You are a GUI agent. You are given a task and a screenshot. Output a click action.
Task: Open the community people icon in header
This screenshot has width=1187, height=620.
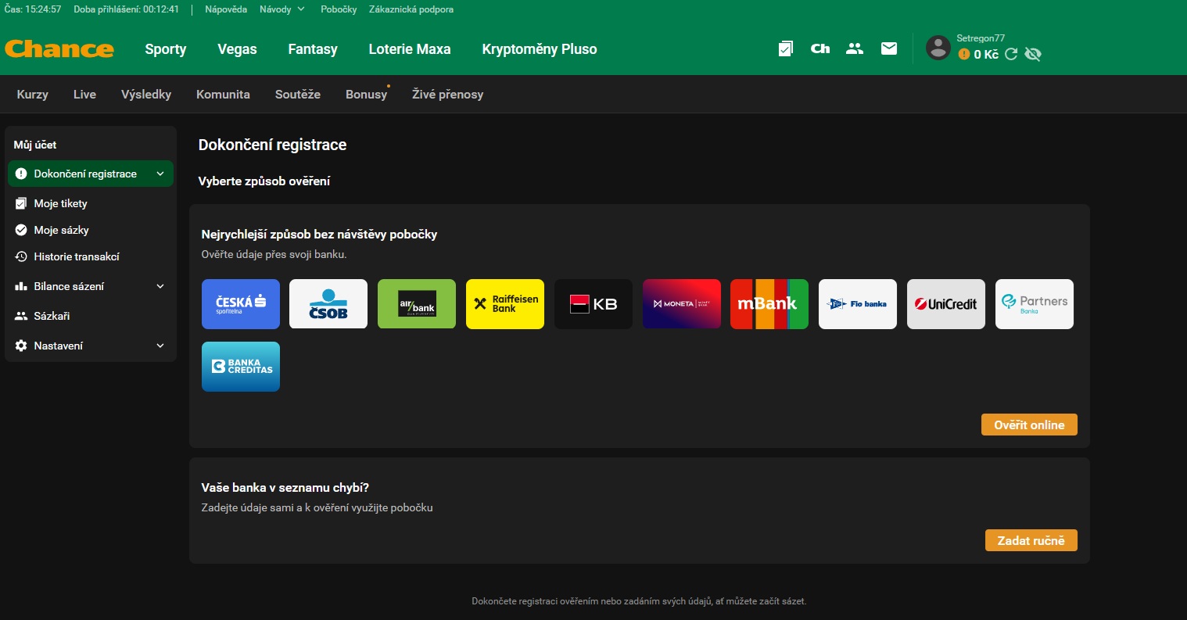click(855, 48)
